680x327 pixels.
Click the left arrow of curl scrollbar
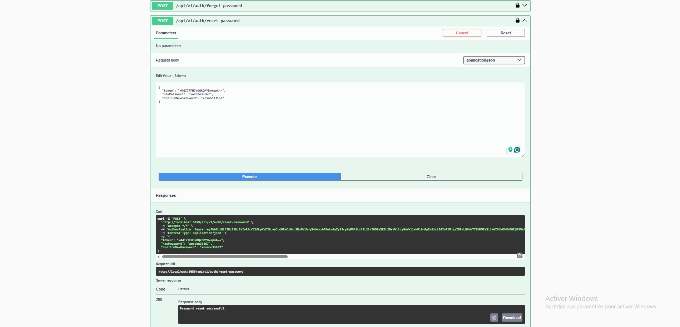159,257
